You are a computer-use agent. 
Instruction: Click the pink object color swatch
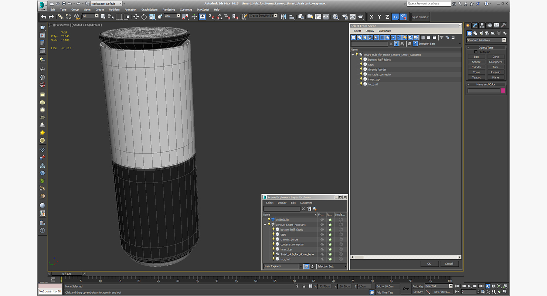tap(503, 91)
